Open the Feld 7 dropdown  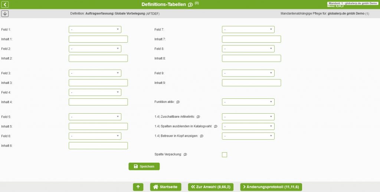click(248, 29)
